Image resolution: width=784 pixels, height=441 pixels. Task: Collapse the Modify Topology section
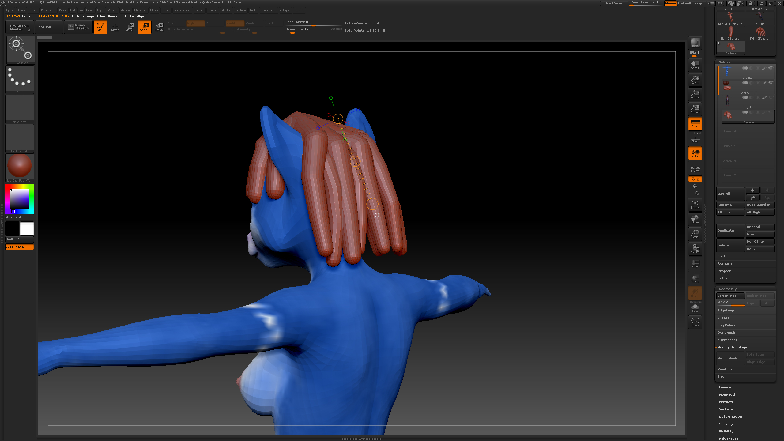[732, 347]
